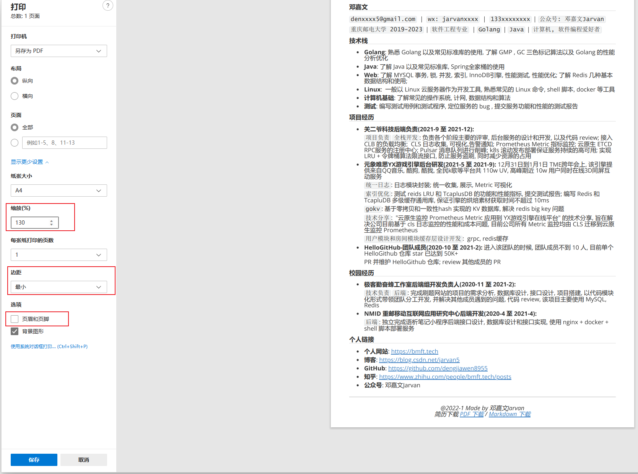Click the NMID 重邮移动互联网 entry title
Screen dimensions: 638x474
pyautogui.click(x=450, y=314)
